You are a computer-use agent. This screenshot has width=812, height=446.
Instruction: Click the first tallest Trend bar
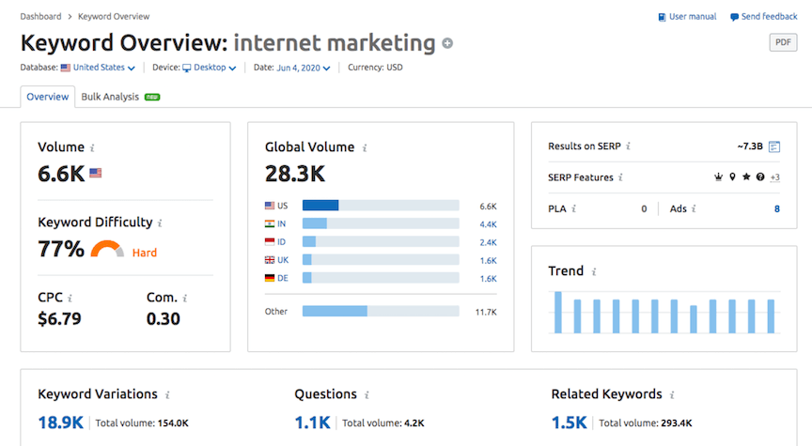tap(557, 313)
